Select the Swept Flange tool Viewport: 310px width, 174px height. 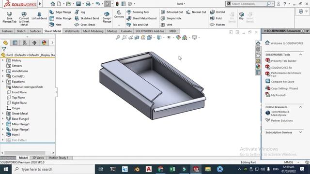tap(107, 17)
